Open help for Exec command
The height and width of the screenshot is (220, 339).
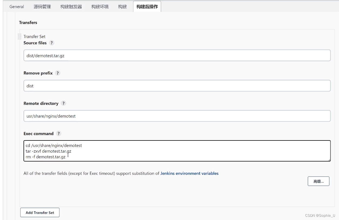[x=59, y=133]
